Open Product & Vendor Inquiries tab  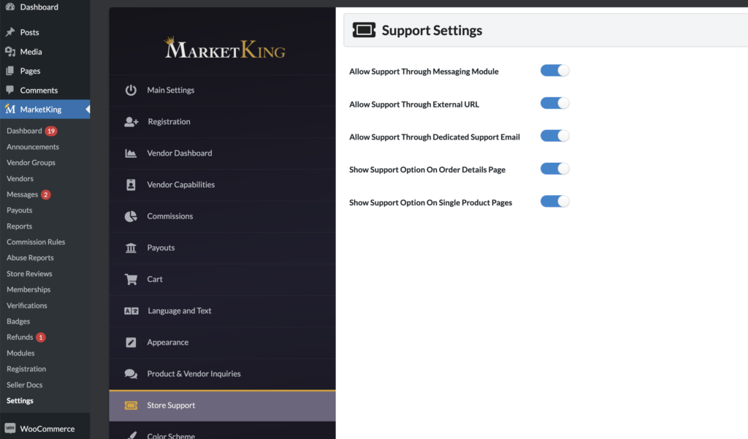tap(222, 374)
